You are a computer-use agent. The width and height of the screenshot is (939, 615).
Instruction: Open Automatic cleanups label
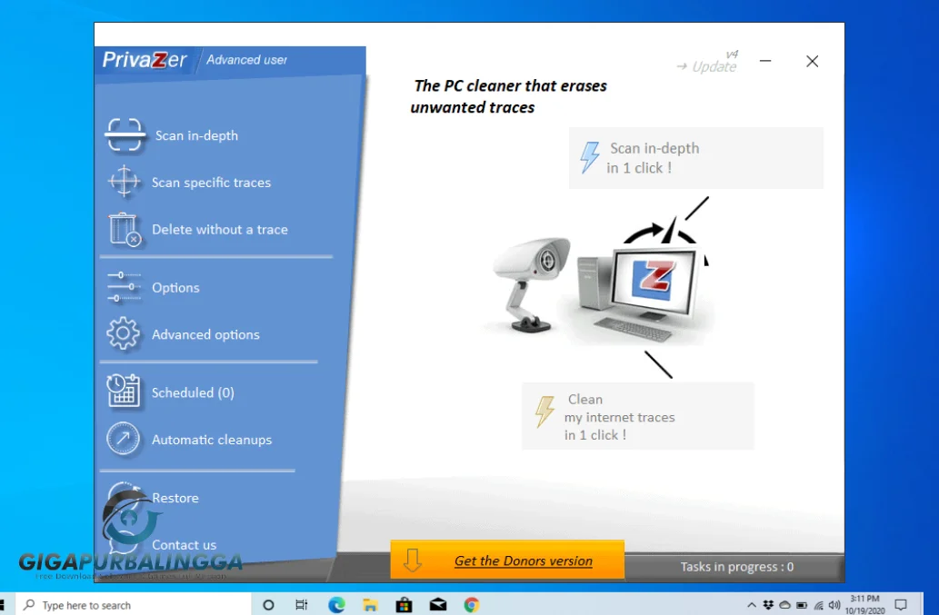[212, 440]
